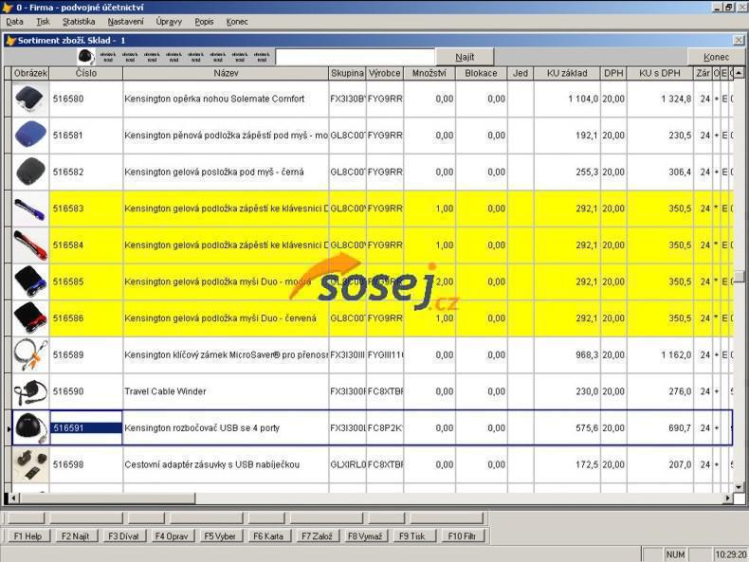Select thumbnail of item 516598 travel adapter
The image size is (749, 562).
30,464
